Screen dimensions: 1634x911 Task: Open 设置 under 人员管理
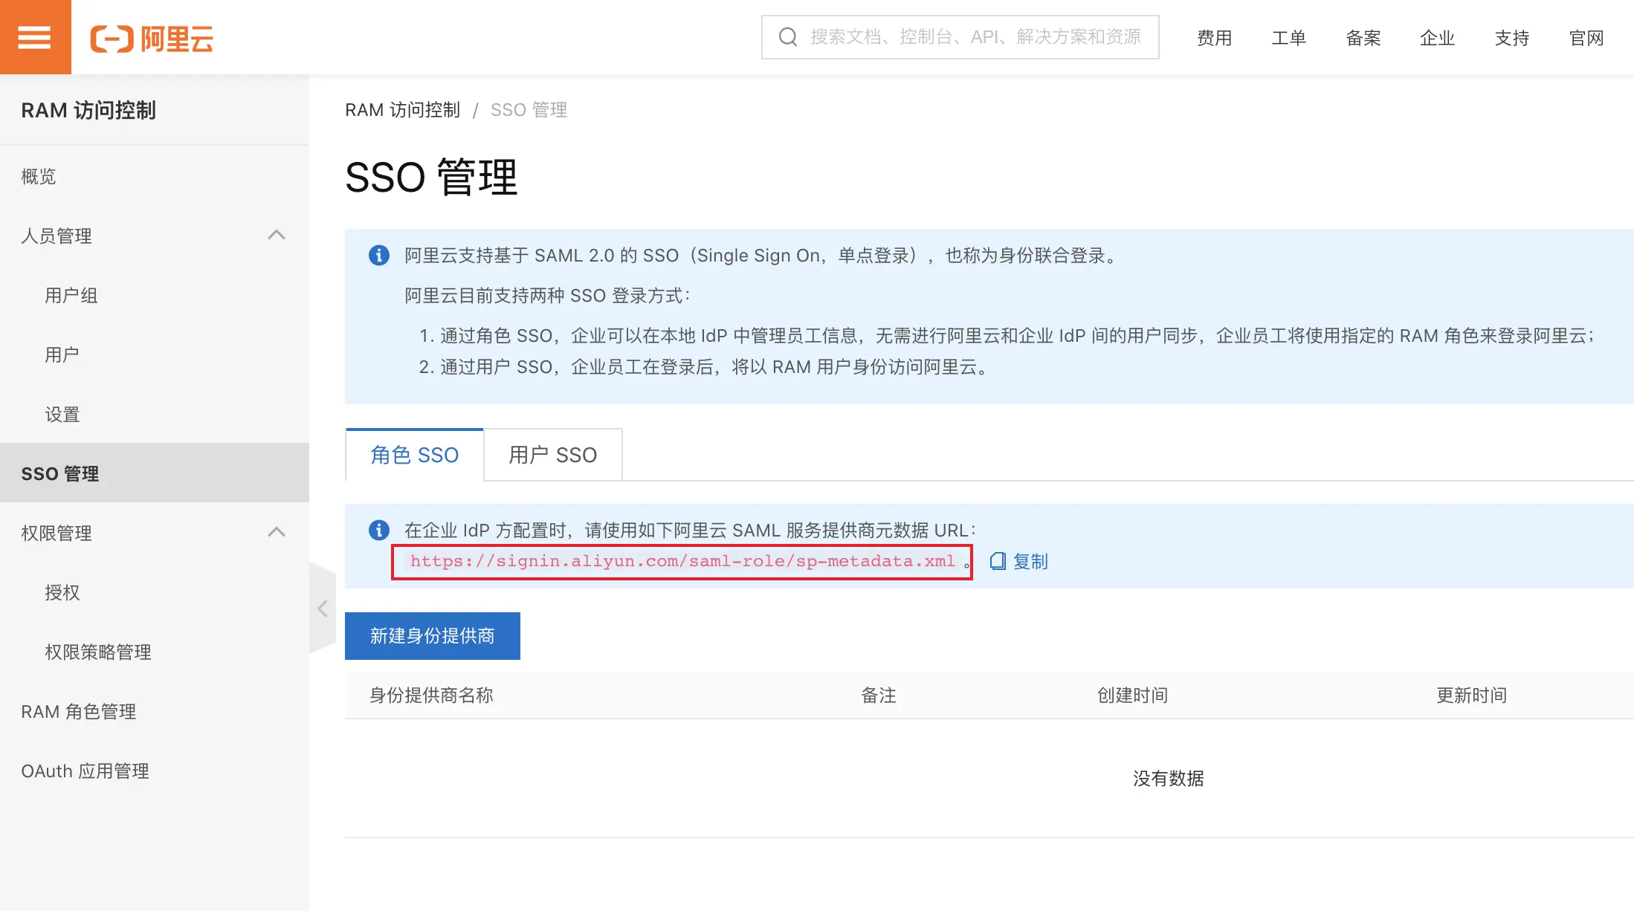(x=62, y=414)
